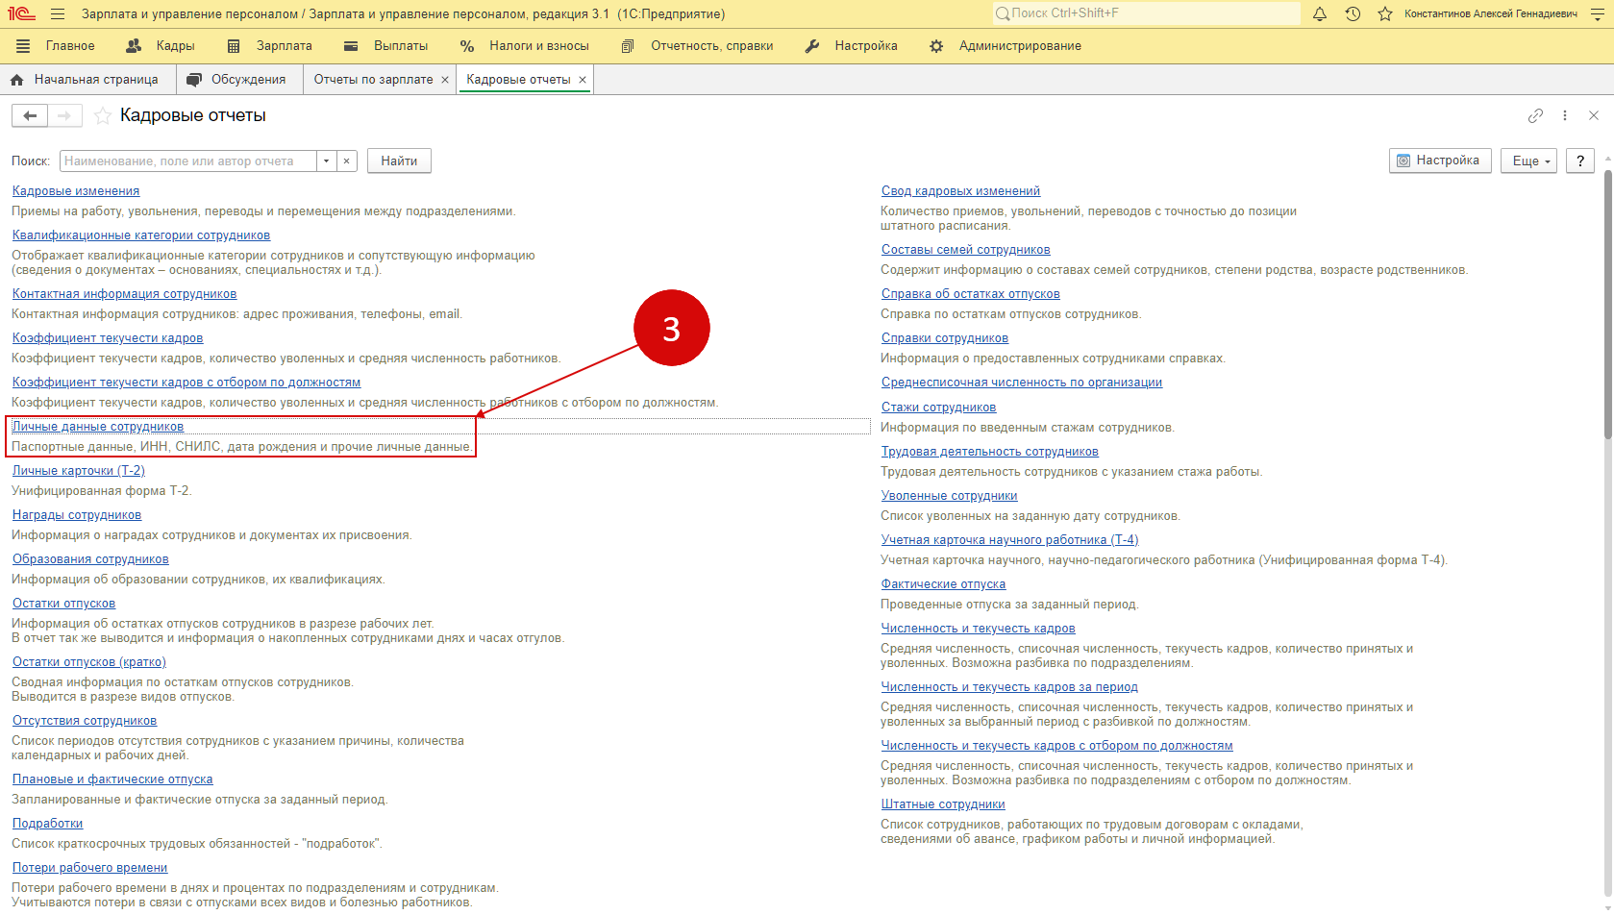
Task: Clear the report search field
Action: (348, 161)
